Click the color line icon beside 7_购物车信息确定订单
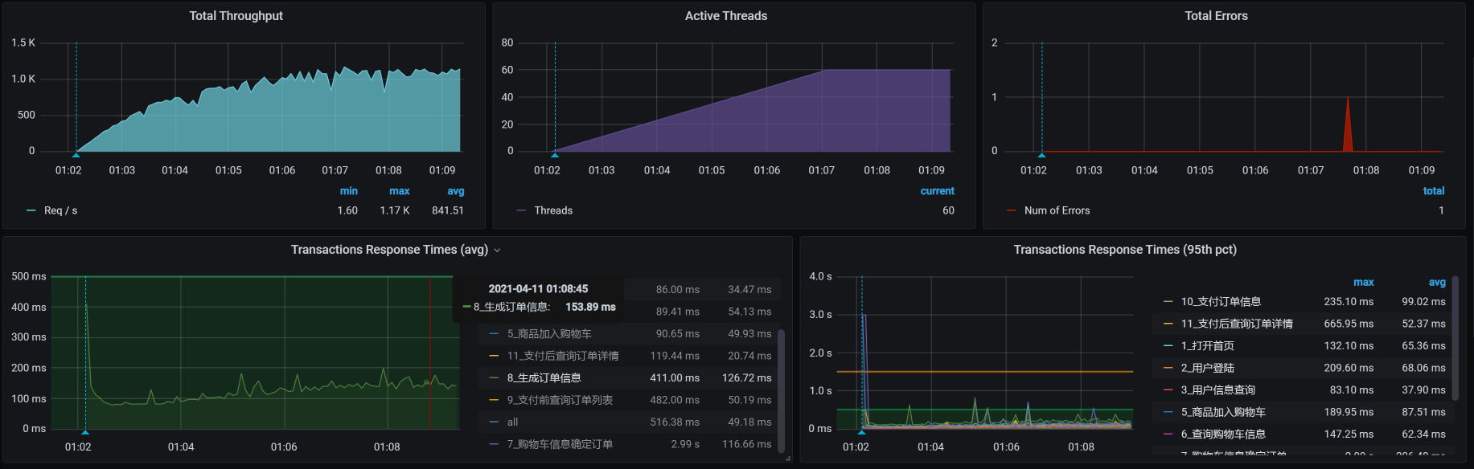 pyautogui.click(x=494, y=444)
